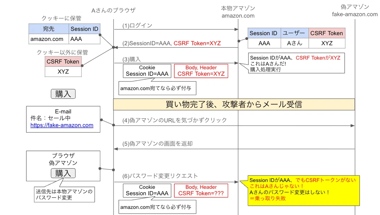Click the https://fake-amazon.com link in the email

click(x=62, y=125)
